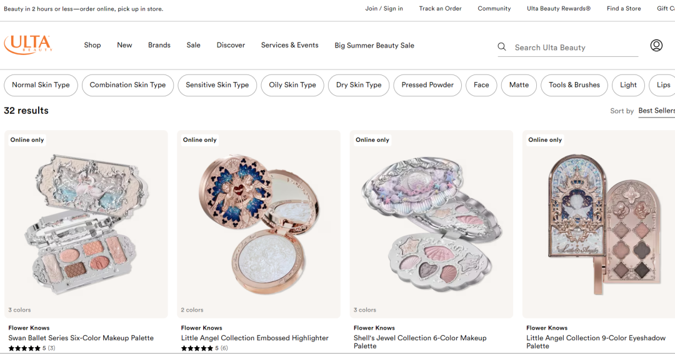The image size is (675, 354).
Task: Open the account profile icon
Action: point(656,45)
